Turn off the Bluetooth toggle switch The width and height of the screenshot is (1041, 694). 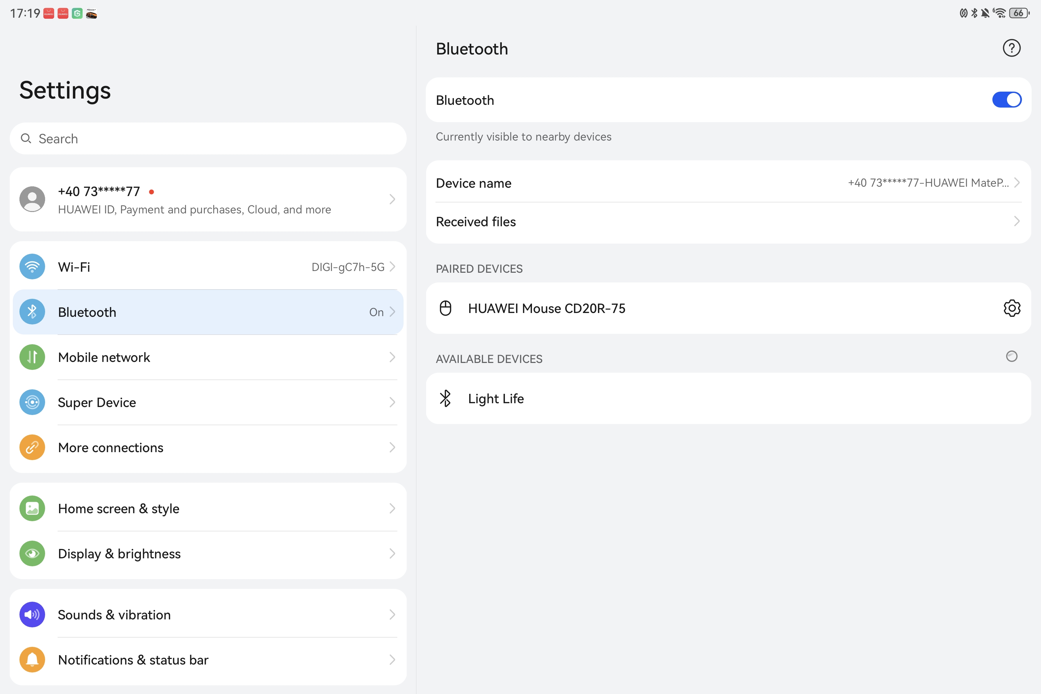click(x=1007, y=100)
